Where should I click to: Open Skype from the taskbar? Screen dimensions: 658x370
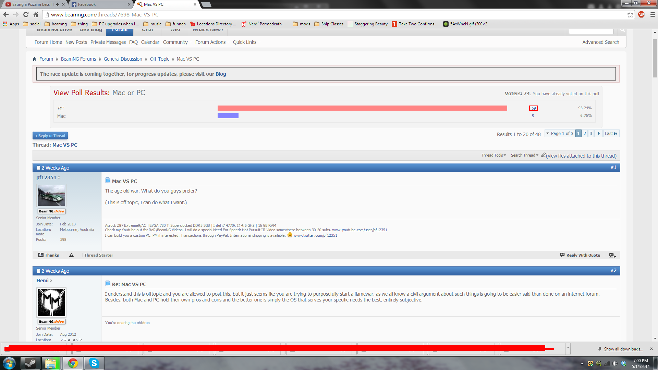94,363
